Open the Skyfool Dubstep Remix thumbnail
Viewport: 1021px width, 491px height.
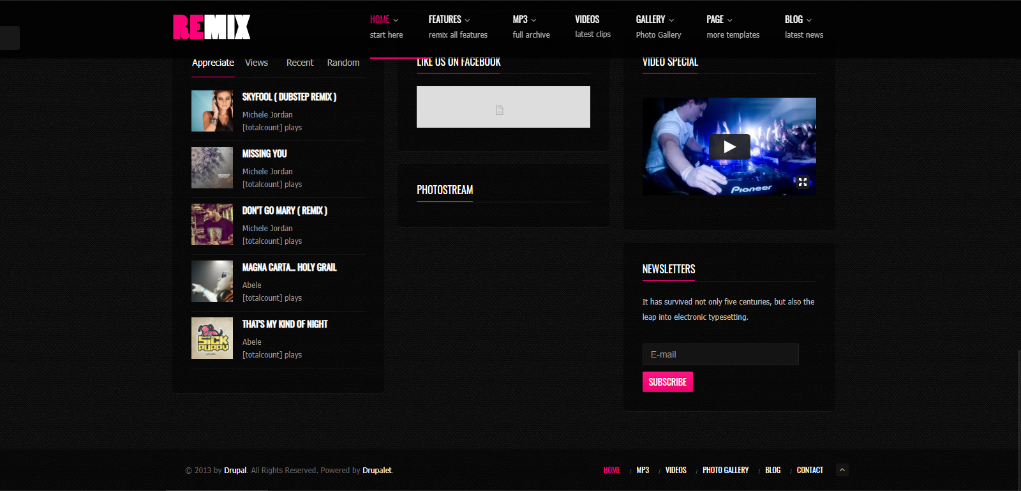click(x=212, y=111)
